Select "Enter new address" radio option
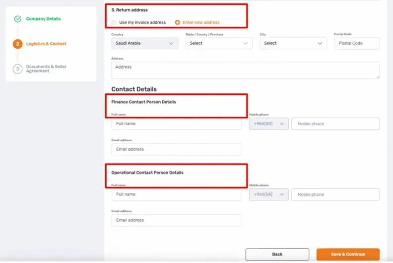Image resolution: width=393 pixels, height=263 pixels. pyautogui.click(x=178, y=22)
